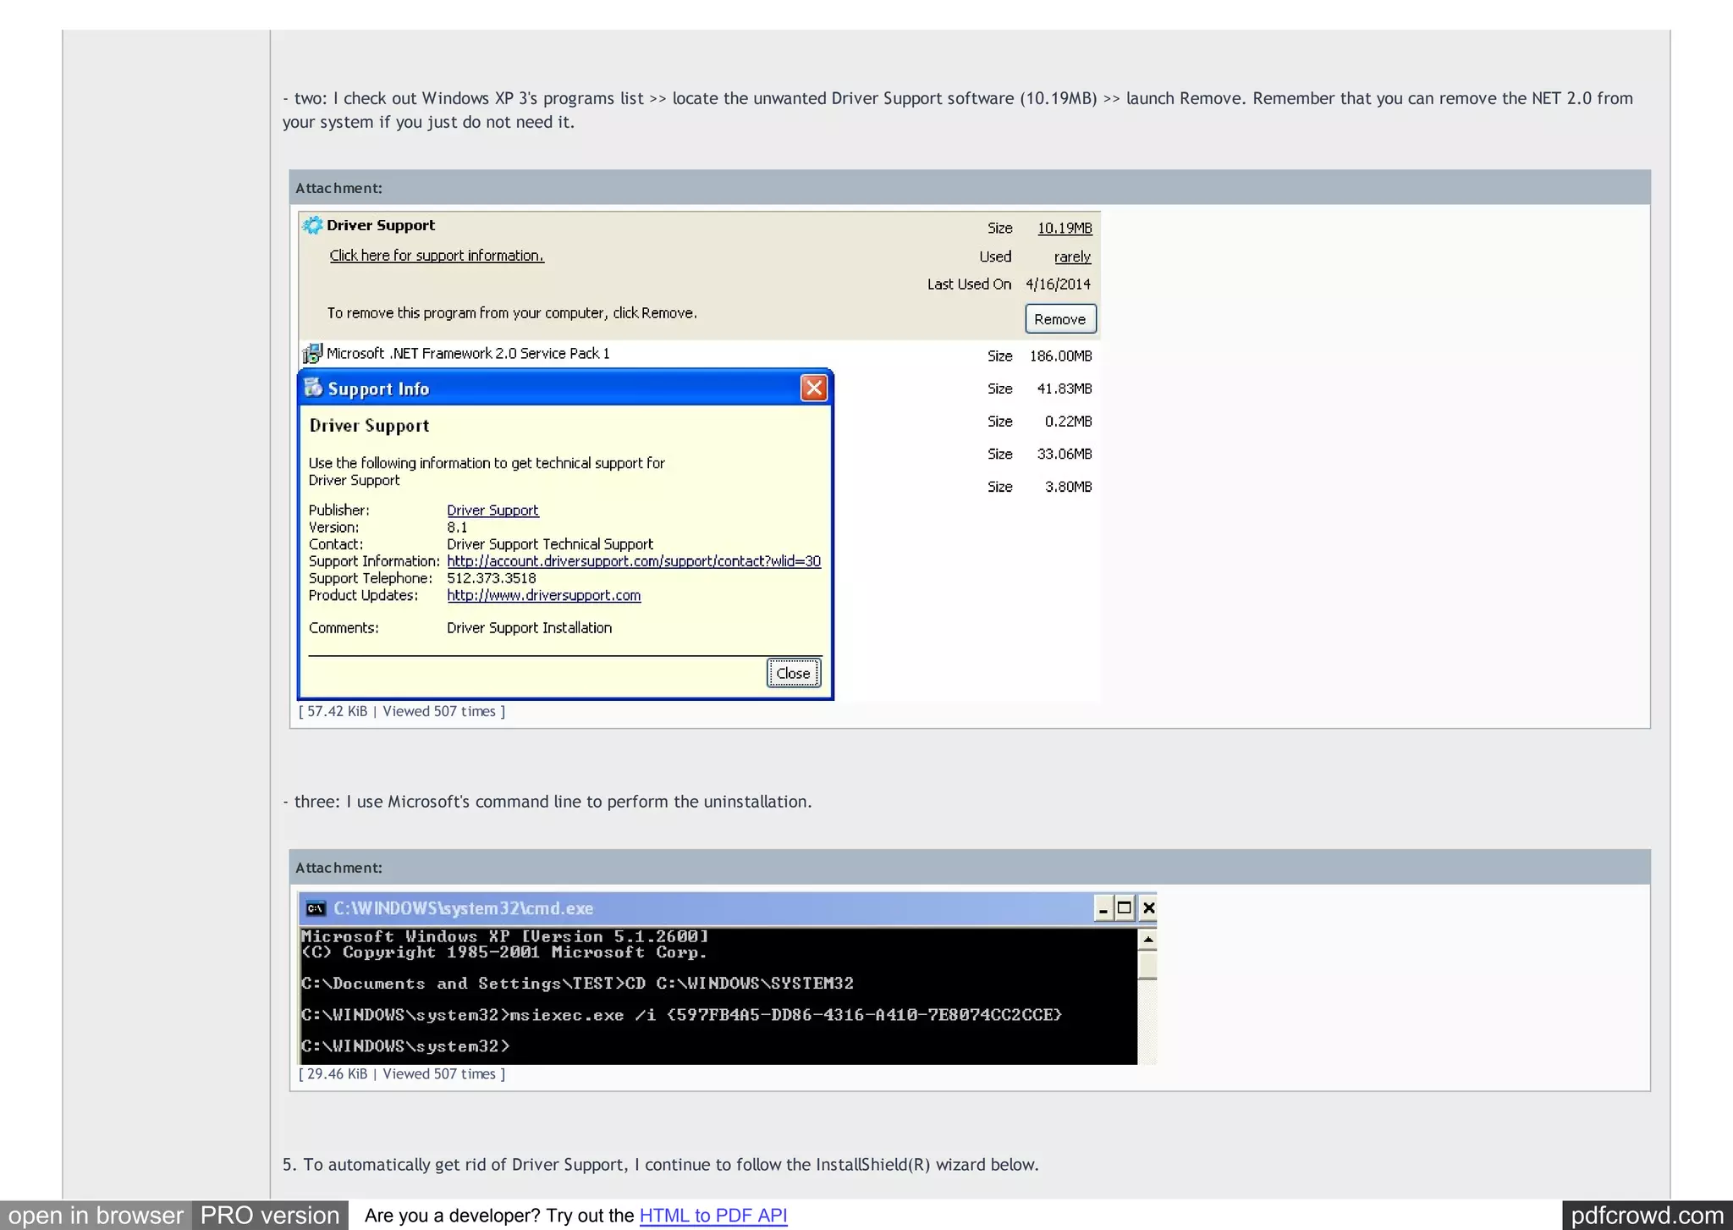1733x1230 pixels.
Task: Select Microsoft .NET Framework 2.0 Service Pack 1 row
Action: pyautogui.click(x=700, y=354)
